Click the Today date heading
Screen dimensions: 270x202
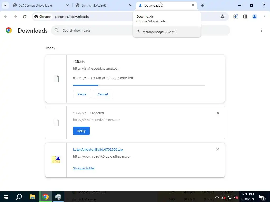click(x=50, y=48)
